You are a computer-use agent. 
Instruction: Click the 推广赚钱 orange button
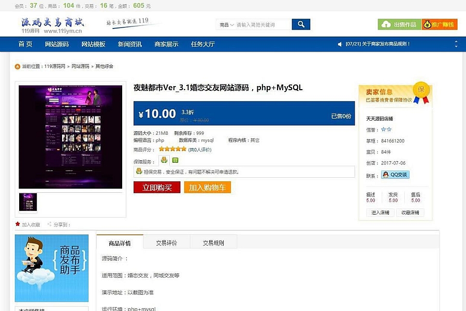click(x=439, y=24)
